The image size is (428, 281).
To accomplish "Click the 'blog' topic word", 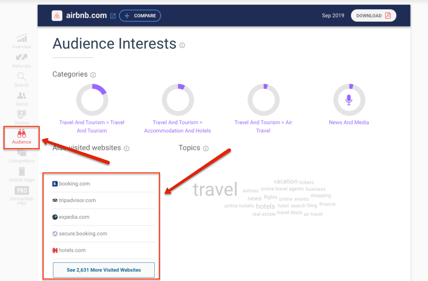I will [x=312, y=205].
